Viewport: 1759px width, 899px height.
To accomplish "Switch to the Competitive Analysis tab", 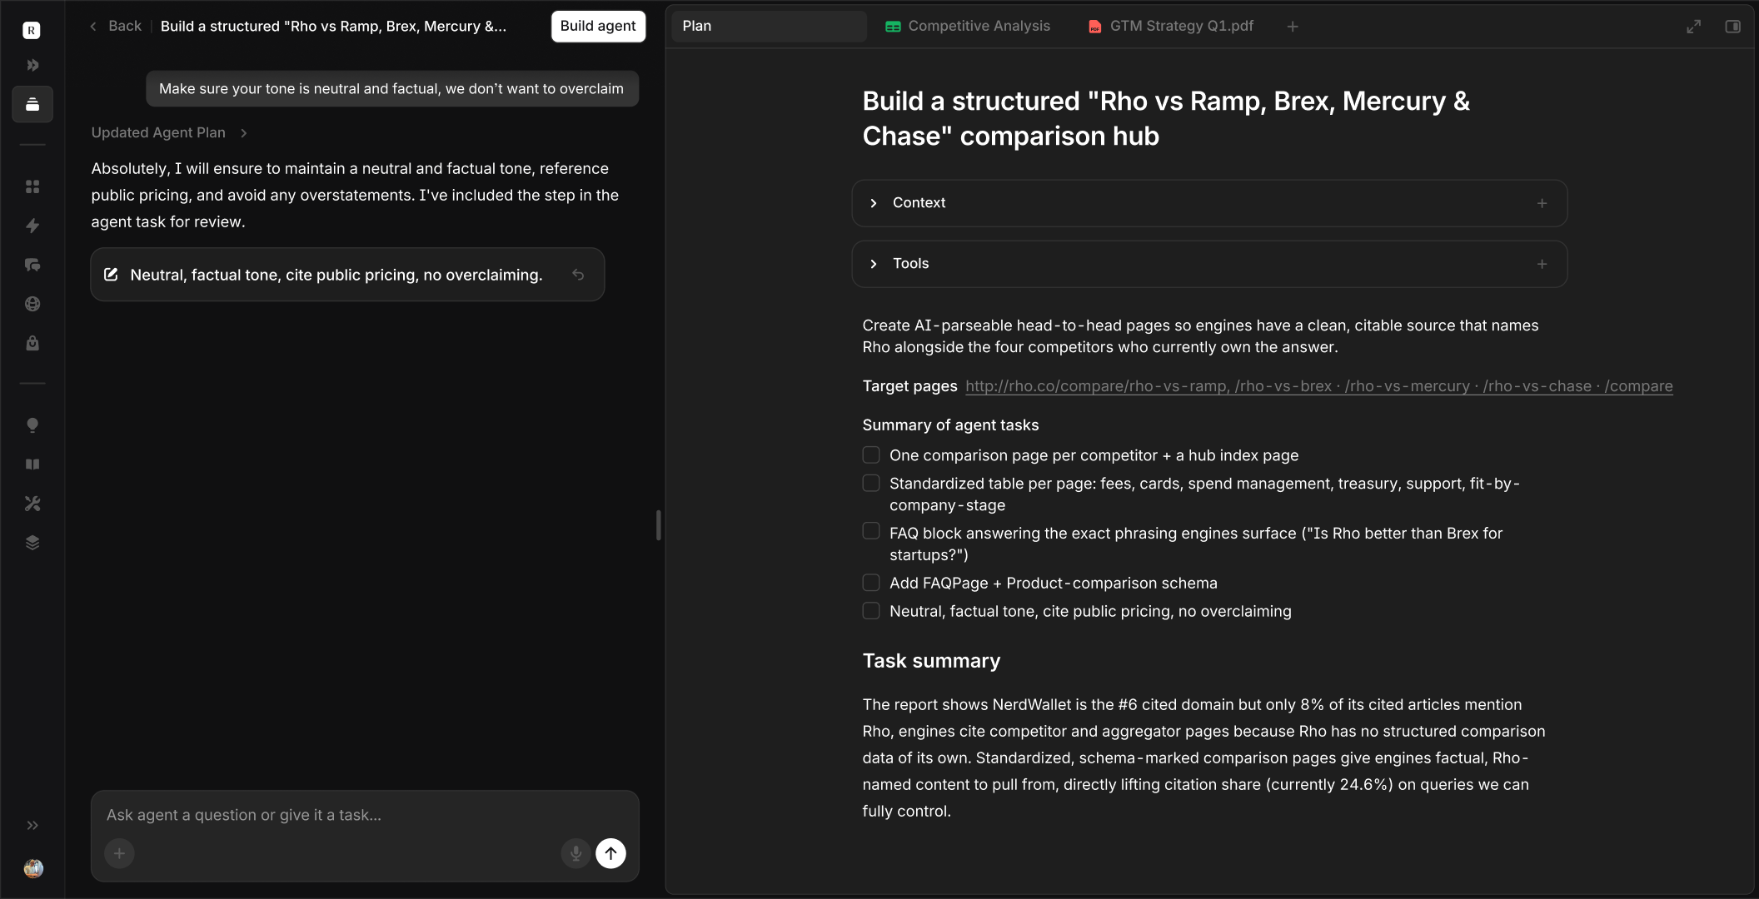I will (968, 27).
